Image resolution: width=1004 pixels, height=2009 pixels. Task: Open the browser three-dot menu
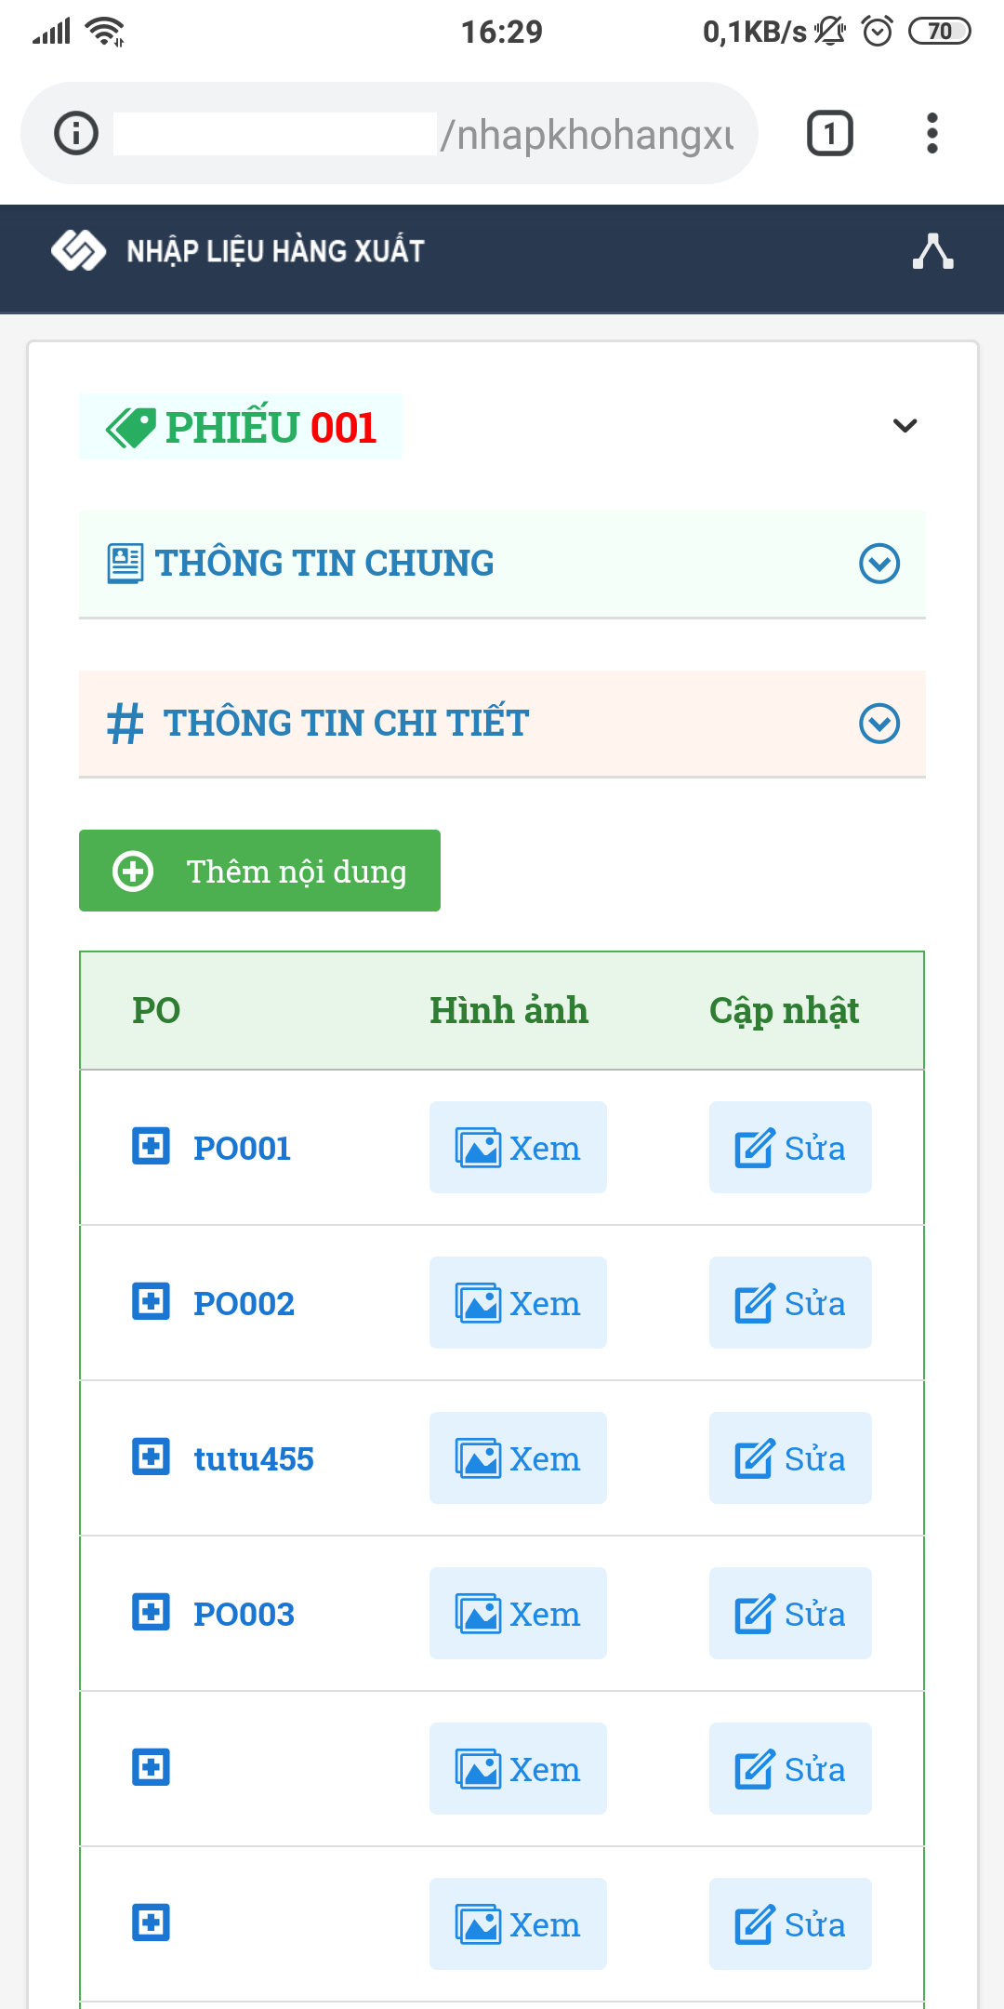[931, 133]
